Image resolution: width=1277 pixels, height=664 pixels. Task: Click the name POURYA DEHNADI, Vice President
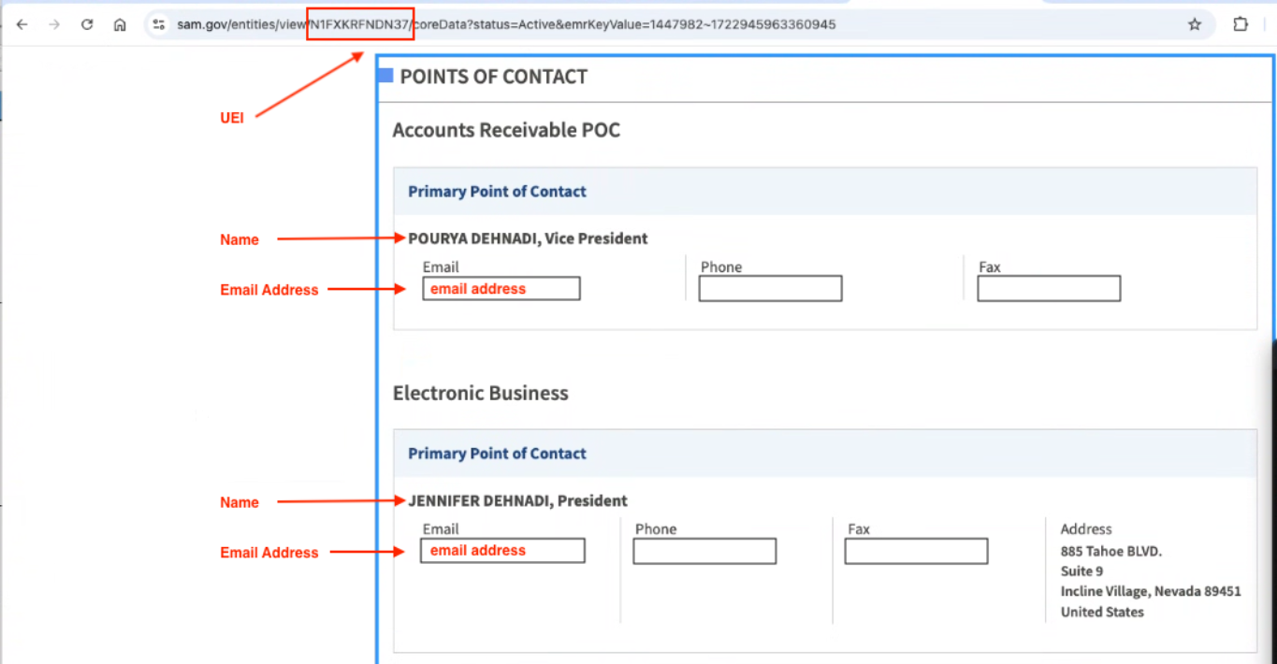(x=528, y=238)
